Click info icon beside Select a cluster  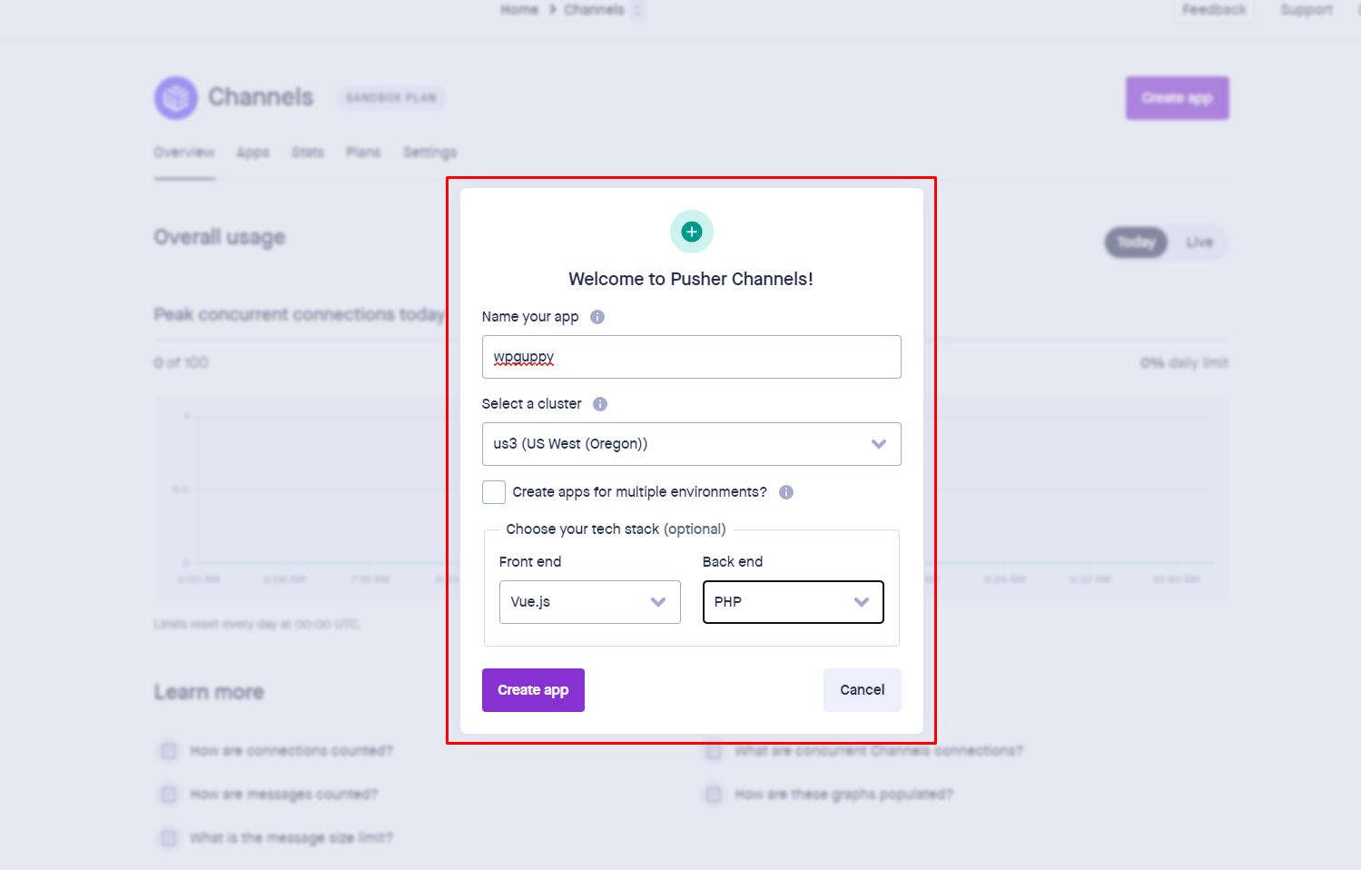600,404
